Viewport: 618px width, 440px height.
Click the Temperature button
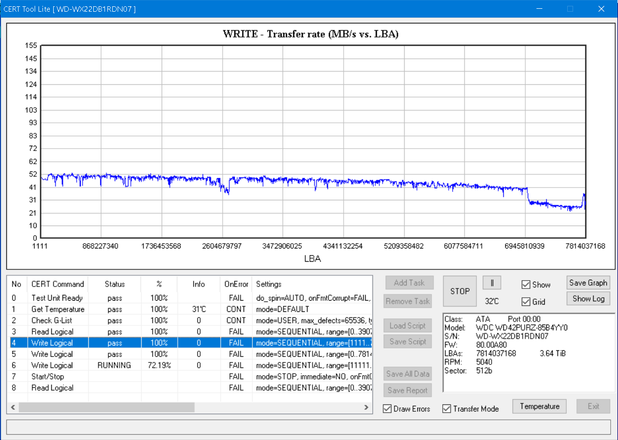click(x=539, y=406)
